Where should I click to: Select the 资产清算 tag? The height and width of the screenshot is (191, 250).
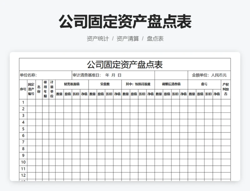pyautogui.click(x=128, y=39)
